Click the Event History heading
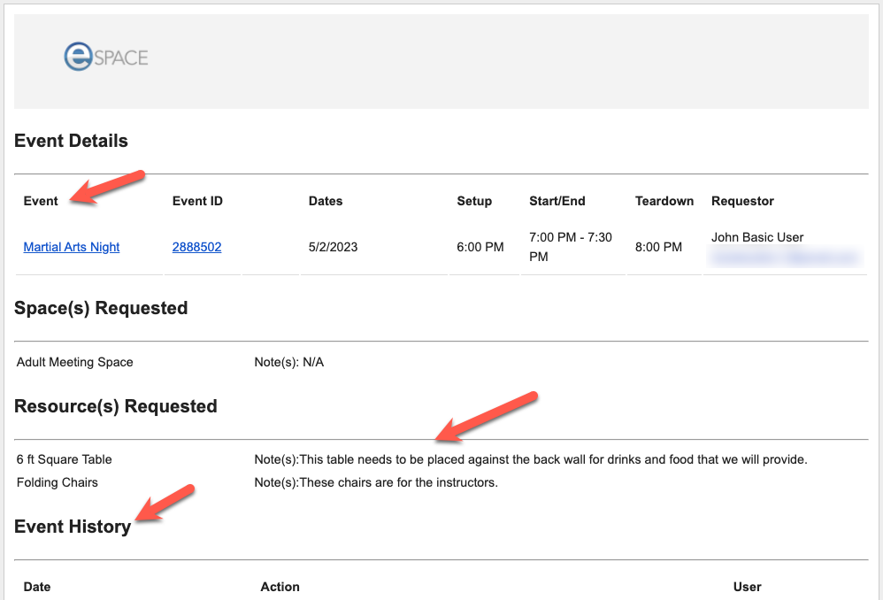The width and height of the screenshot is (883, 600). click(x=73, y=527)
